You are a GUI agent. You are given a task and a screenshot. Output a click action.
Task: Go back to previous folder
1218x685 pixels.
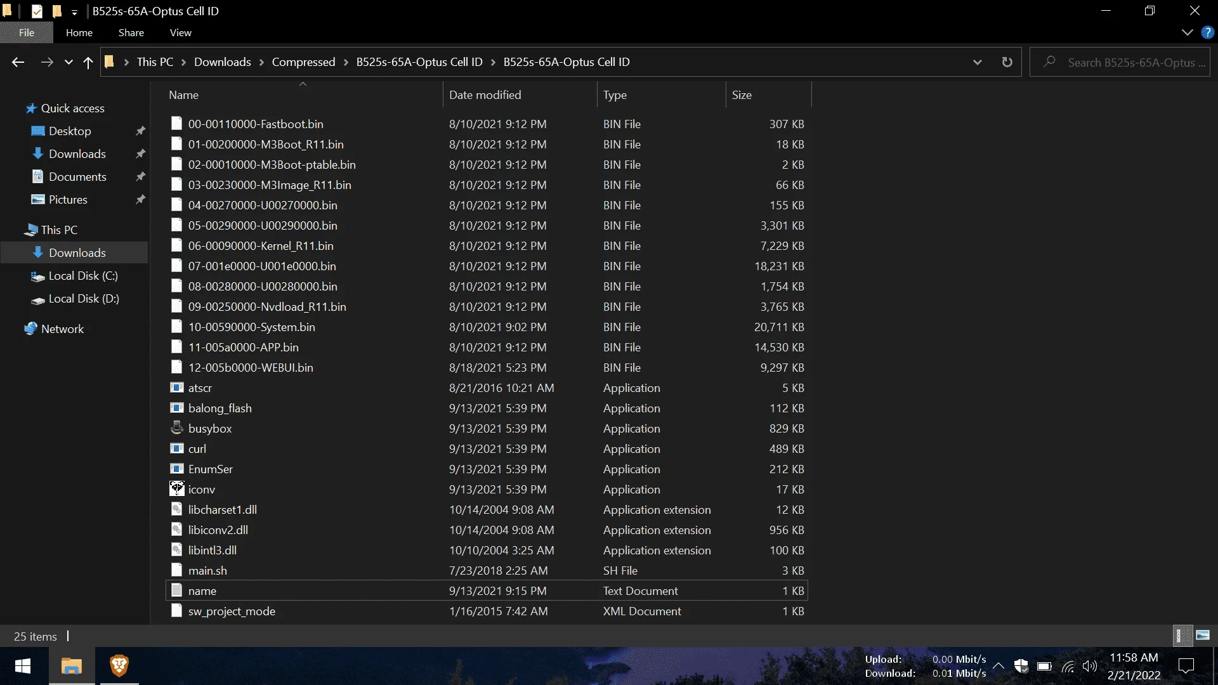[18, 62]
